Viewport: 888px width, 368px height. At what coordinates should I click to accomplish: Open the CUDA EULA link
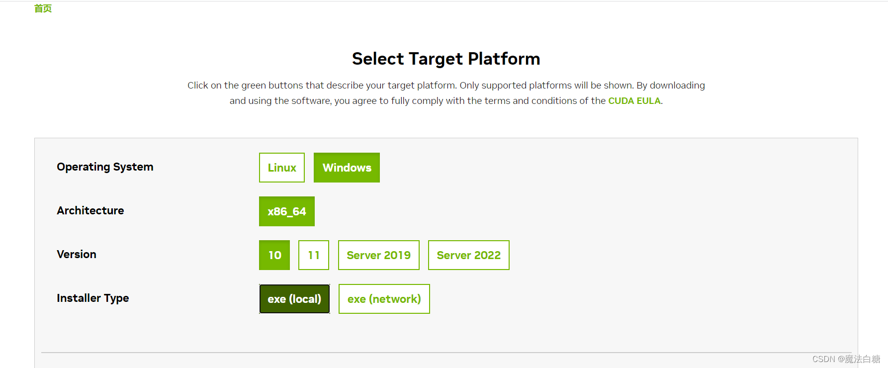click(x=634, y=101)
